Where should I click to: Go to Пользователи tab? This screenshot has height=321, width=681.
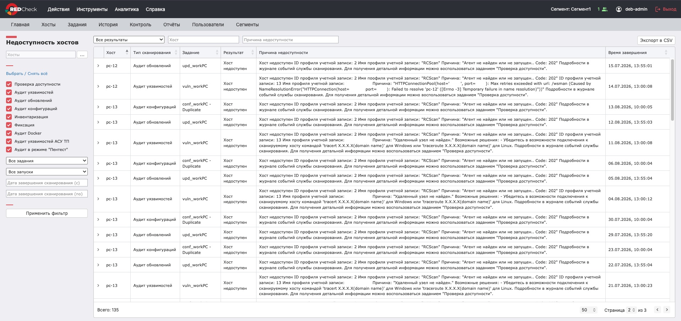coord(208,25)
